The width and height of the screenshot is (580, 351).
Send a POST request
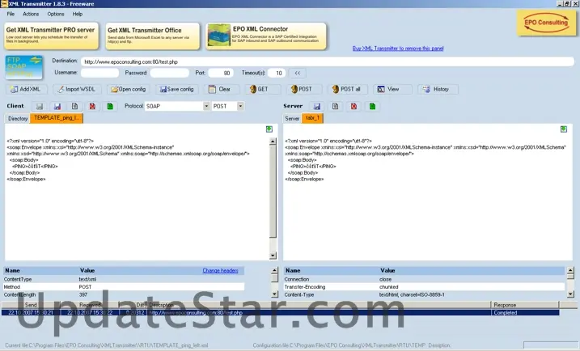point(303,89)
